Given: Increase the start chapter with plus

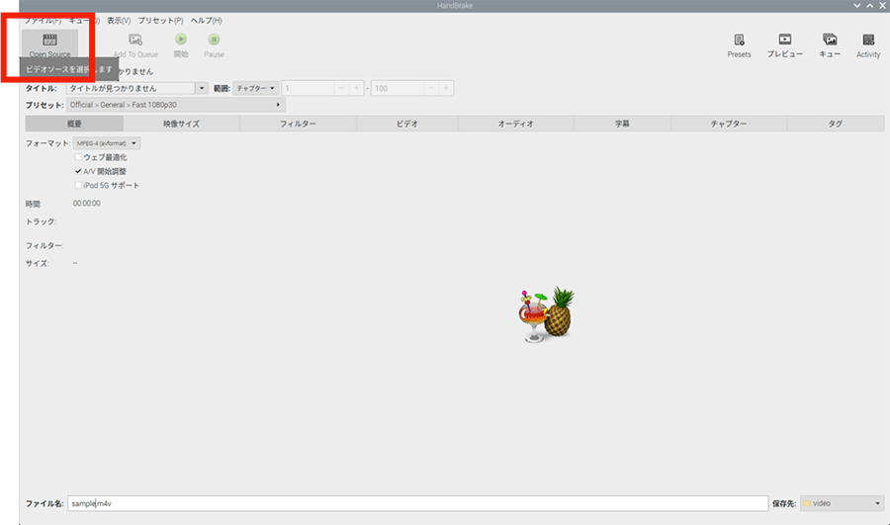Looking at the screenshot, I should pyautogui.click(x=356, y=89).
